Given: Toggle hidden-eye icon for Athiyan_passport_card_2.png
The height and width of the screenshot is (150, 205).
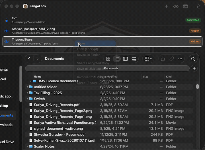Looking at the screenshot, I should pyautogui.click(x=6, y=31).
